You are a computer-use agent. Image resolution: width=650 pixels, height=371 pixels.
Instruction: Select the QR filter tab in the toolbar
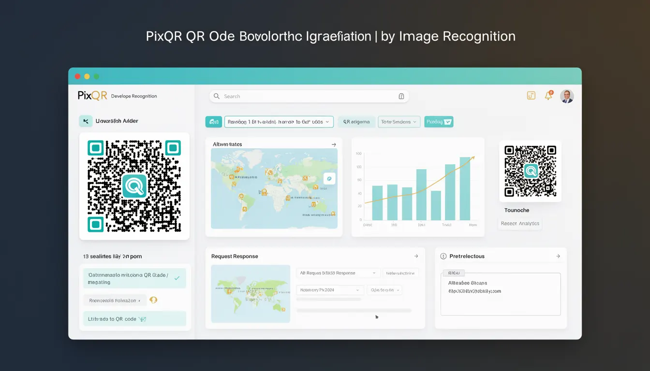(x=356, y=122)
